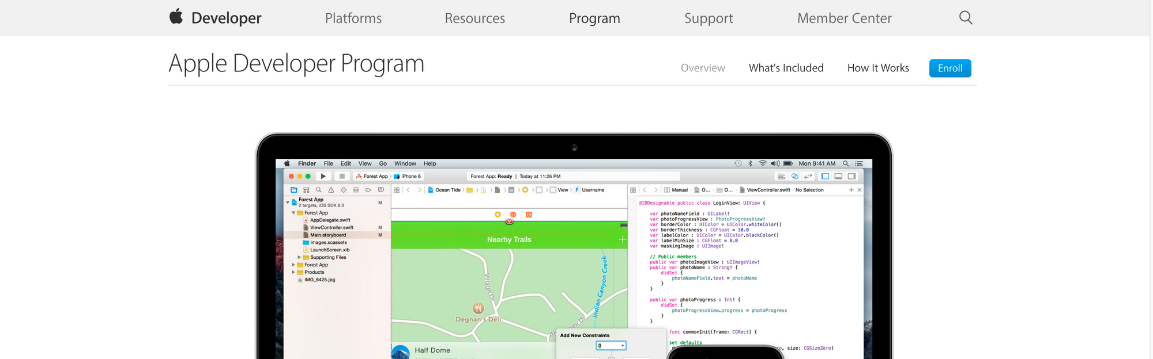Click the blue Enroll button
Viewport: 1153px width, 359px height.
tap(949, 68)
